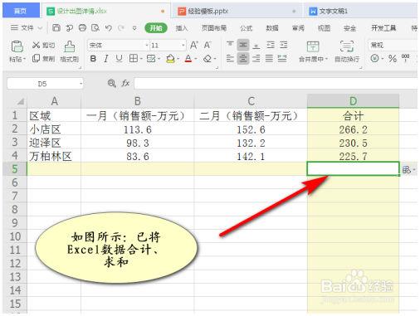Click the Undo arrow icon
420x316 pixels.
pyautogui.click(x=108, y=28)
